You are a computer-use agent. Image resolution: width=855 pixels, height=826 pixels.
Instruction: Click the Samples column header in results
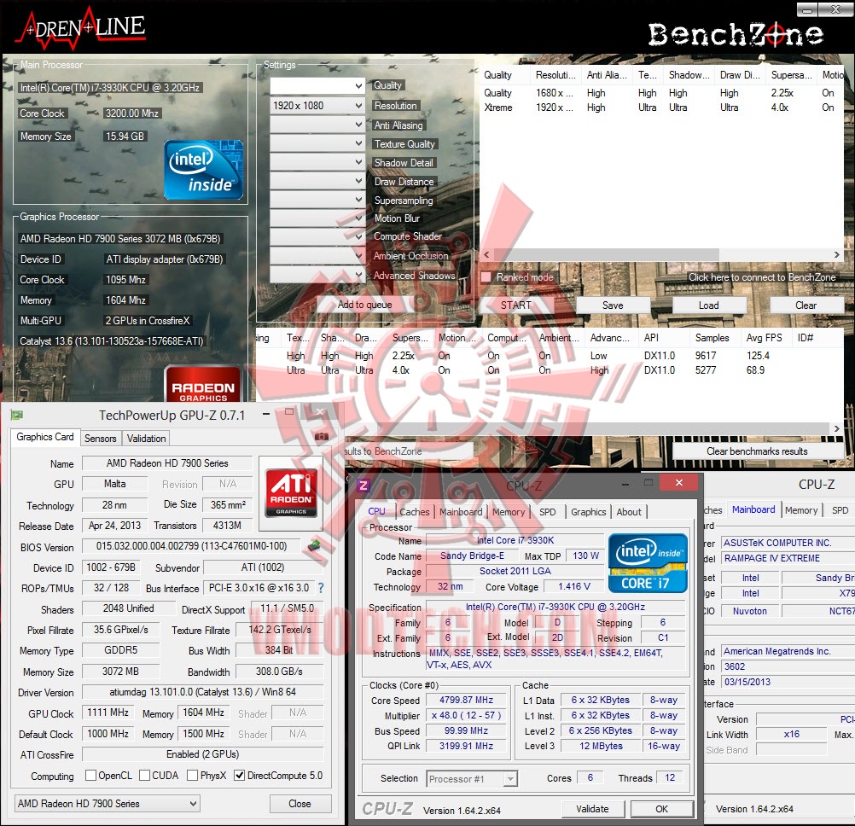point(712,338)
